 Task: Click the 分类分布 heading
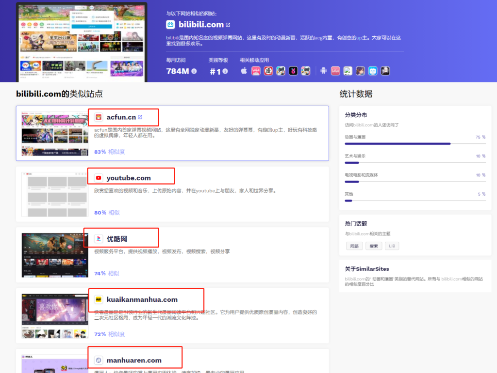coord(356,115)
